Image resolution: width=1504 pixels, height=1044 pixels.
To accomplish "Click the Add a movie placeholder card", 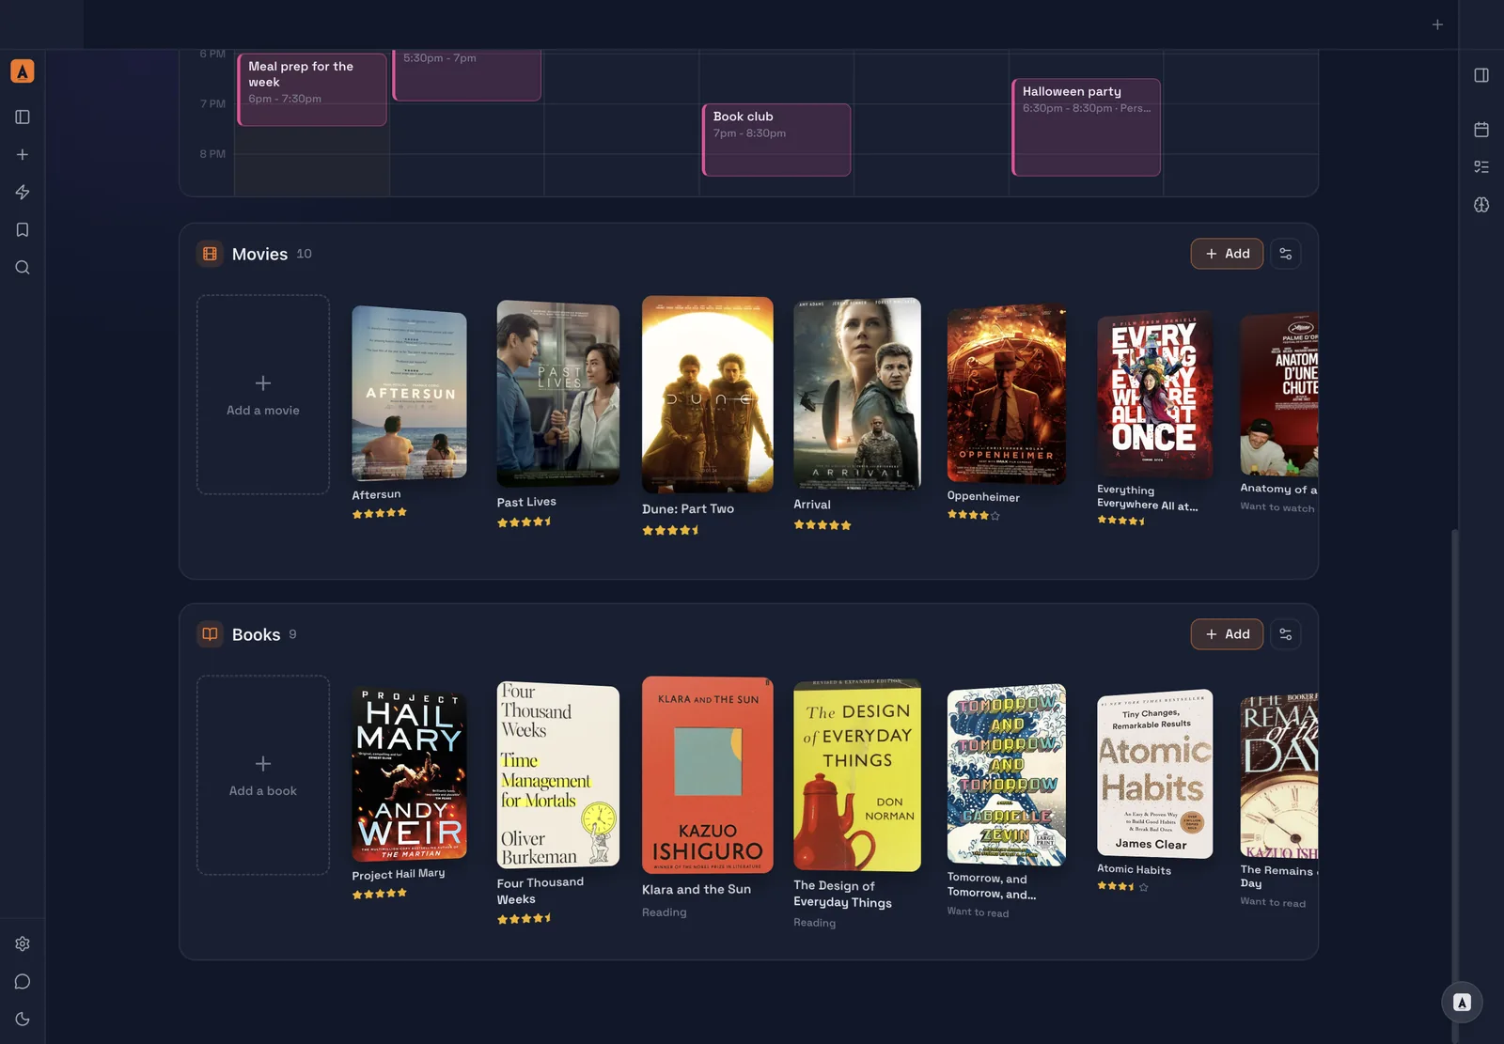I will coord(263,395).
